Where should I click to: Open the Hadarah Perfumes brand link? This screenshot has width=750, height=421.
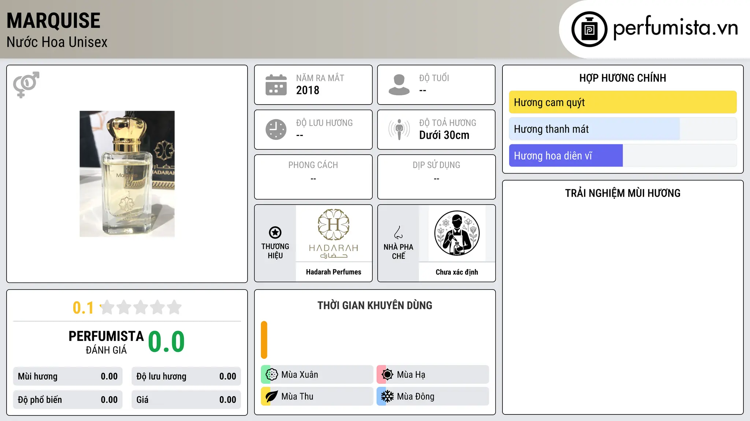(334, 272)
